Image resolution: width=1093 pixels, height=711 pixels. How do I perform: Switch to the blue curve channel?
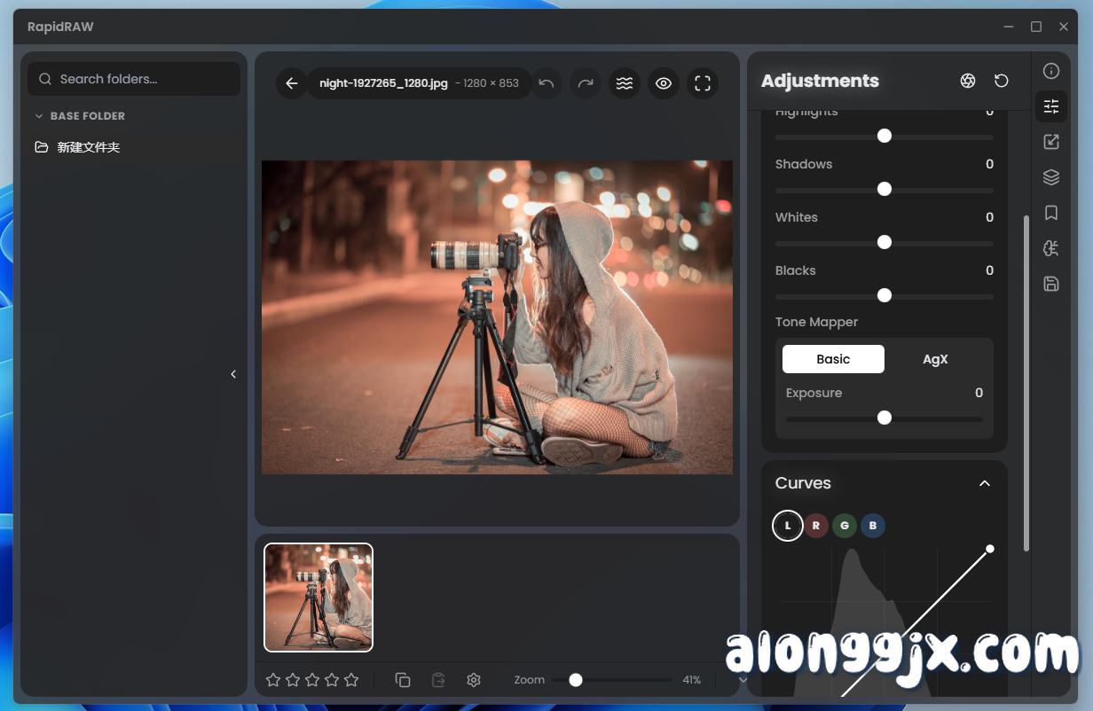873,526
